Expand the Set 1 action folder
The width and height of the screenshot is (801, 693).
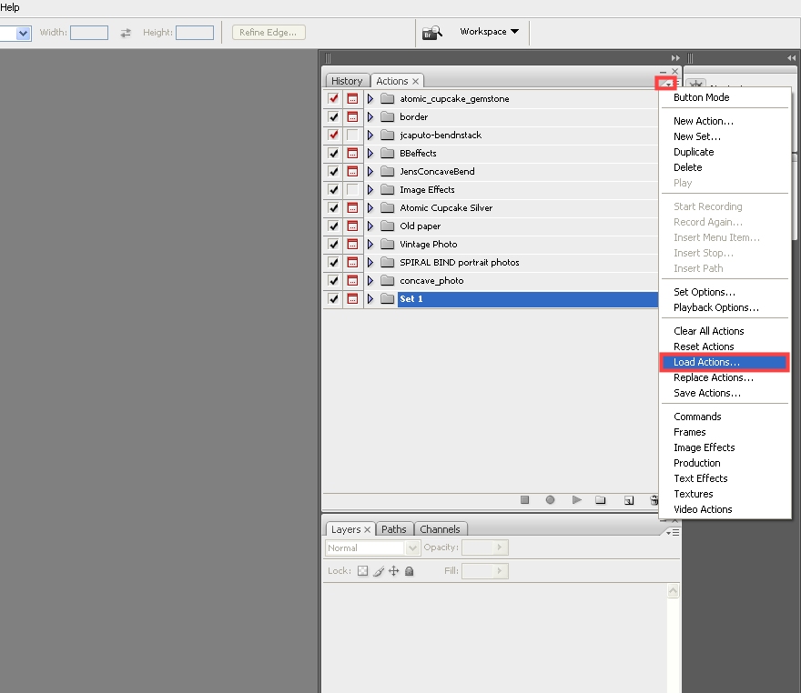click(370, 299)
